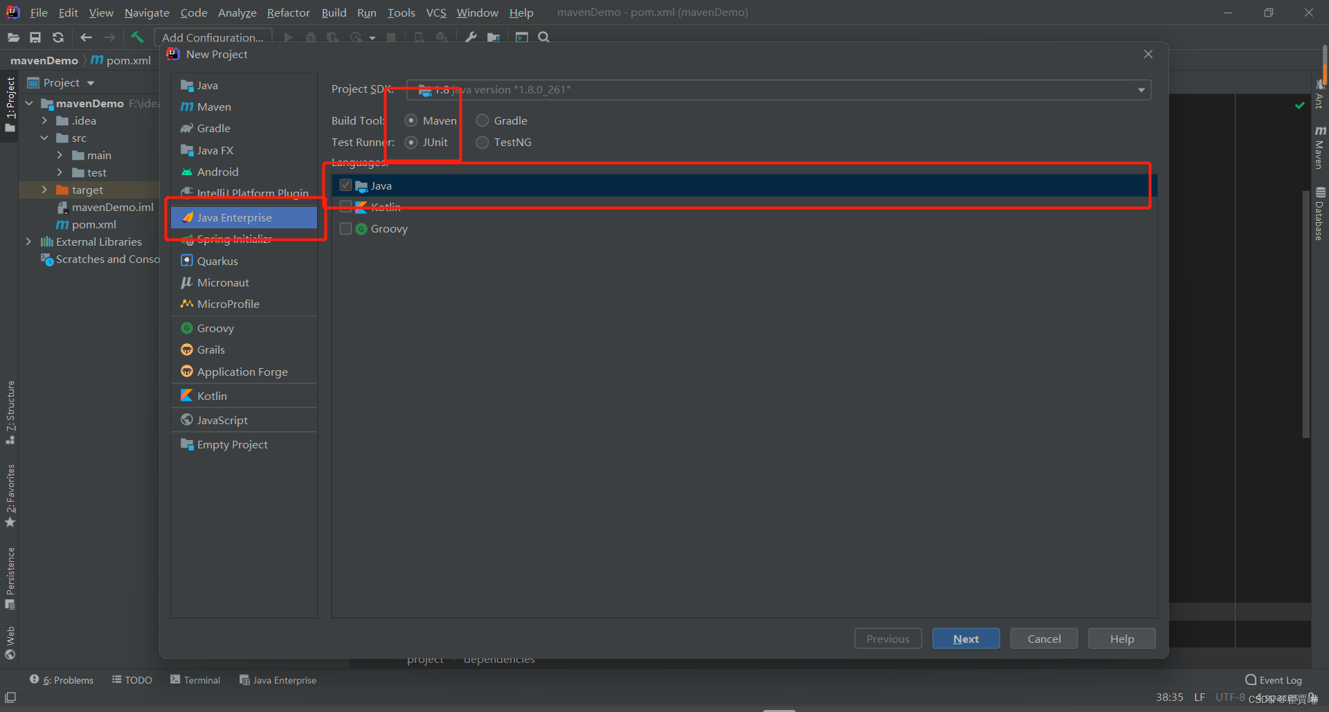
Task: Click the Back navigation arrow
Action: [x=86, y=37]
